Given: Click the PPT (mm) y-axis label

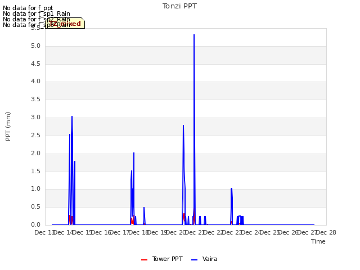Looking at the screenshot, I should pyautogui.click(x=8, y=127).
